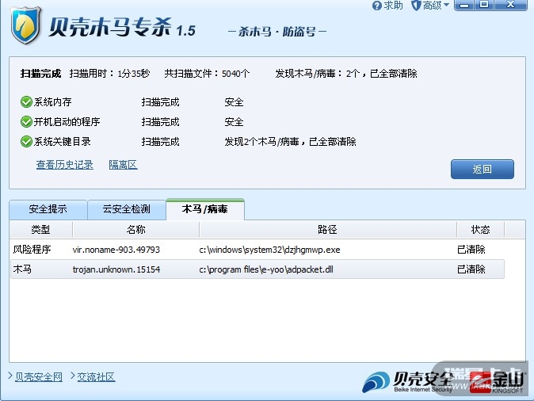This screenshot has height=401, width=534.
Task: Sort by the 路径 column header
Action: click(x=328, y=229)
